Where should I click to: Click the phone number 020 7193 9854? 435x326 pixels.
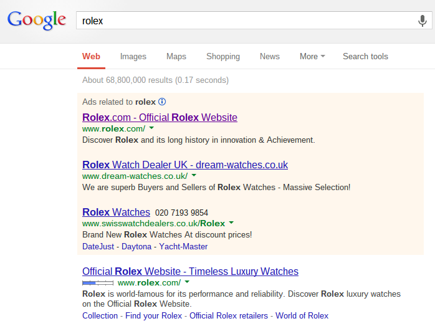(x=181, y=213)
